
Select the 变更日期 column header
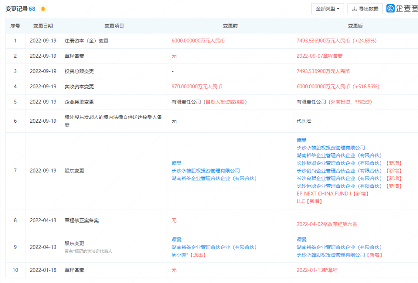click(43, 26)
